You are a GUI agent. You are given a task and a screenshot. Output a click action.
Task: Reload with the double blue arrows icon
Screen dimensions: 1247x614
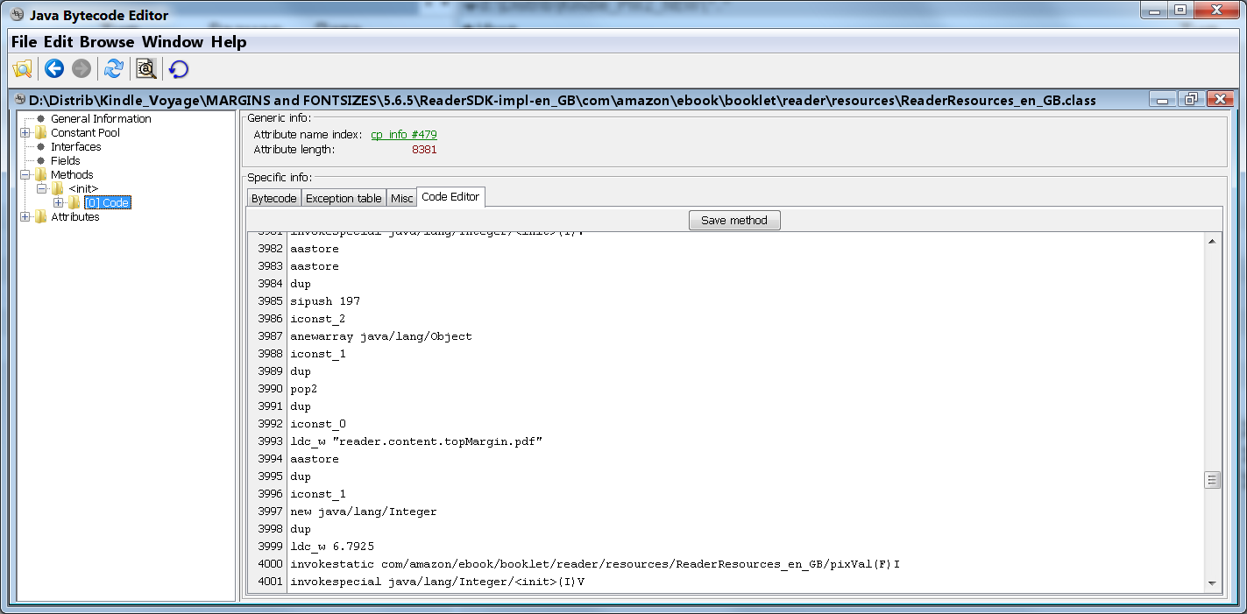114,68
